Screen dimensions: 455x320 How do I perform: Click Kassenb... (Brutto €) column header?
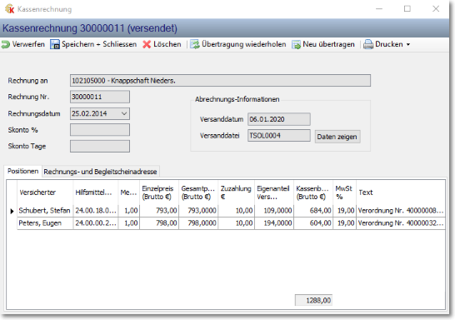click(x=313, y=192)
